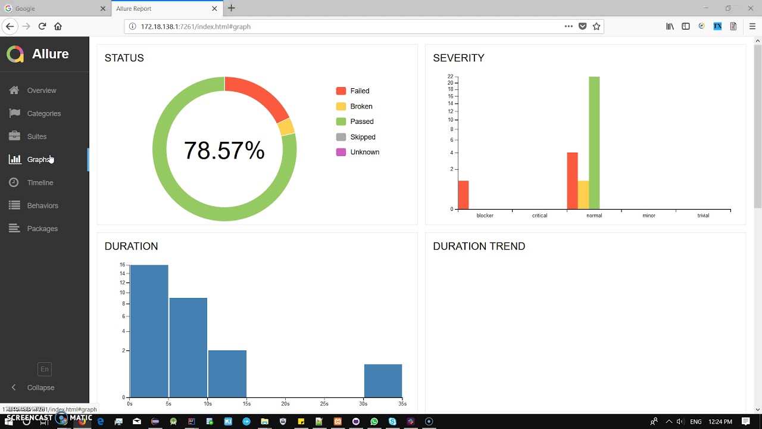Viewport: 762px width, 429px height.
Task: Click the ENG language indicator
Action: click(695, 422)
